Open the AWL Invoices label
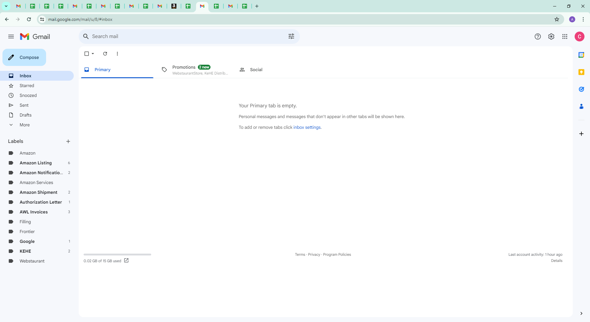The height and width of the screenshot is (322, 590). point(37,212)
